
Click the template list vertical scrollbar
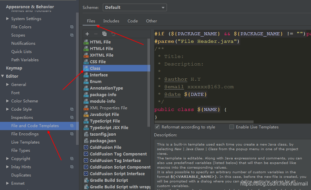click(149, 82)
